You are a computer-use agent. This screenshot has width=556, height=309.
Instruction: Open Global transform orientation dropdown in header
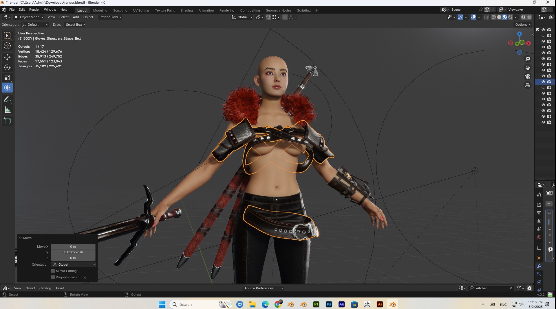click(x=242, y=17)
